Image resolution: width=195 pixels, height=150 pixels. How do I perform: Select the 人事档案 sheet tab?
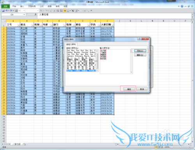[x=16, y=144]
